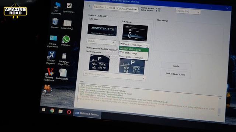Switch to MbTools & Carsyst taskbar item
Viewport: 236px width, 132px height.
tap(87, 114)
